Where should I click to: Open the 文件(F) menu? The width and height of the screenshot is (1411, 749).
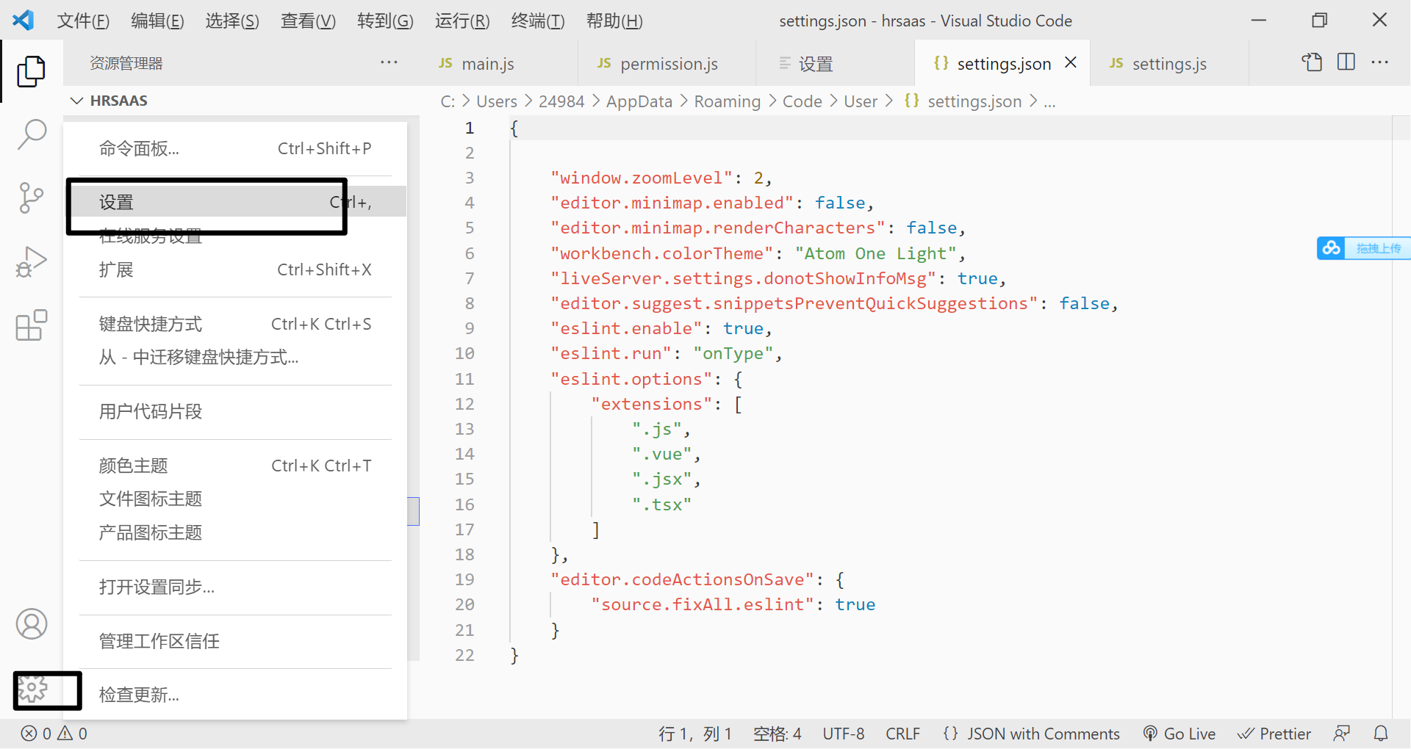83,21
